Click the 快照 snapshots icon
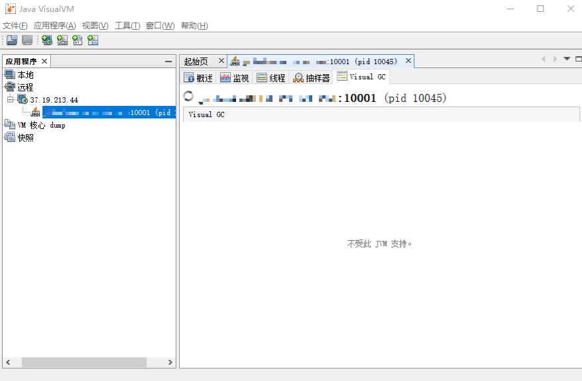Viewport: 582px width, 381px height. coord(10,138)
